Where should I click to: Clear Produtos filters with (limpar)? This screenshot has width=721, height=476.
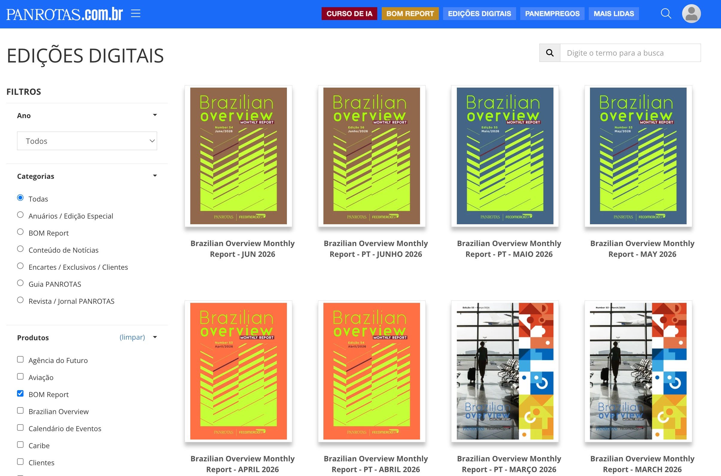pyautogui.click(x=132, y=337)
